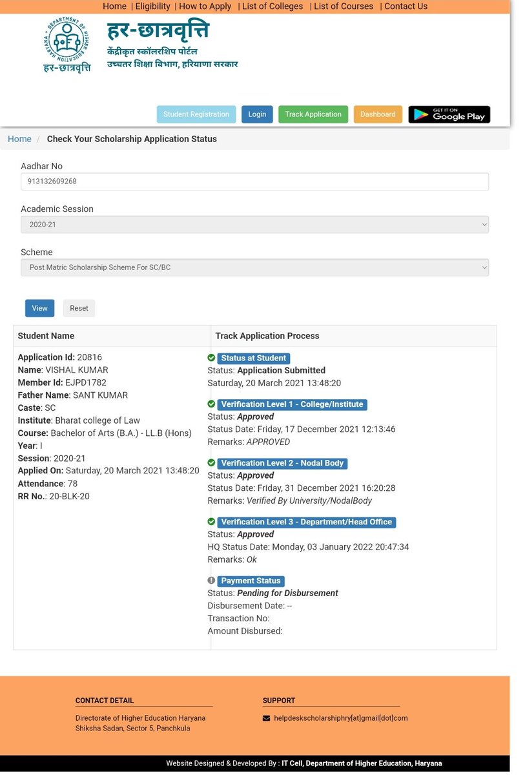The image size is (525, 775).
Task: Click the Institute Bharat college of Law text
Action: pos(79,420)
